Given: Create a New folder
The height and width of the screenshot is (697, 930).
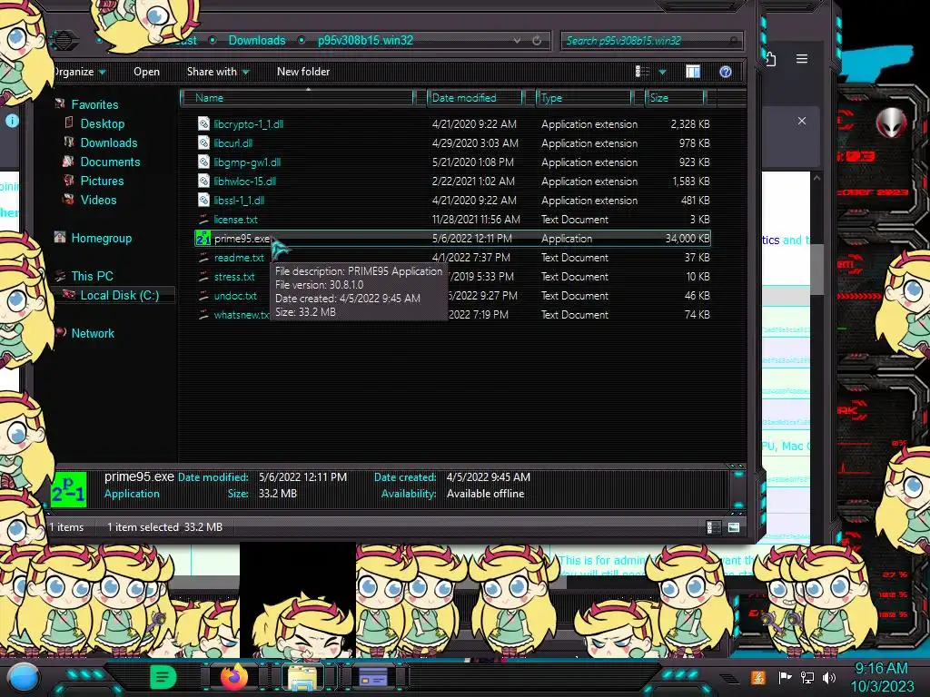Looking at the screenshot, I should [303, 72].
